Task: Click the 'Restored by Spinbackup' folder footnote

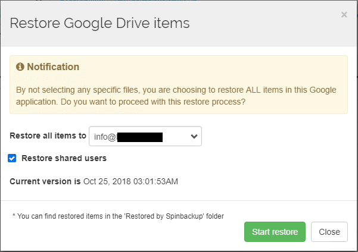Action: point(118,216)
